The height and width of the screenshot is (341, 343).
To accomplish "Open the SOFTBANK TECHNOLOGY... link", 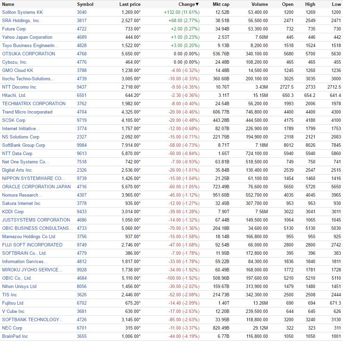I will [x=33, y=320].
